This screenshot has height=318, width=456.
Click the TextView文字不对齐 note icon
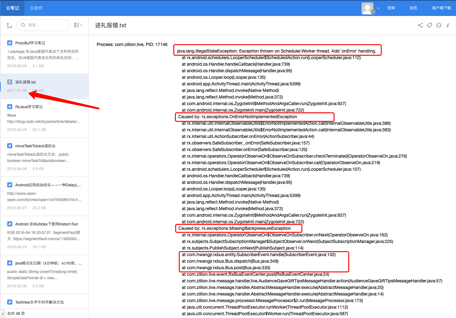click(x=10, y=302)
